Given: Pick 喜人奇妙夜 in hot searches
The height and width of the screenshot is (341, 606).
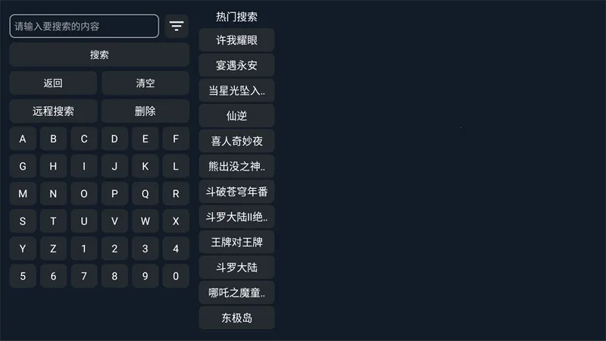Looking at the screenshot, I should click(x=236, y=141).
